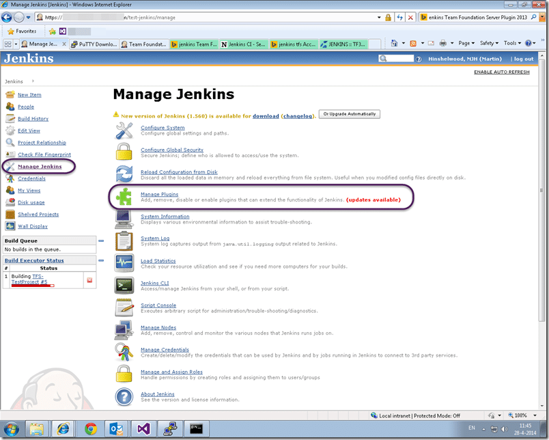Open the Credentials sidebar link
The image size is (549, 440).
(31, 178)
